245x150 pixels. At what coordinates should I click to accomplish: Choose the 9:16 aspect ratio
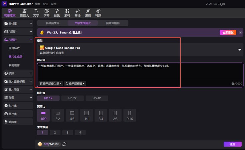tap(130, 115)
